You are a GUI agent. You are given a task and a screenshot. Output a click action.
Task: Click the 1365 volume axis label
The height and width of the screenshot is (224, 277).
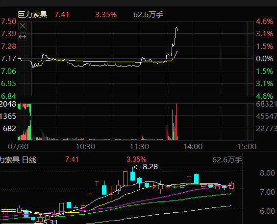coord(8,116)
